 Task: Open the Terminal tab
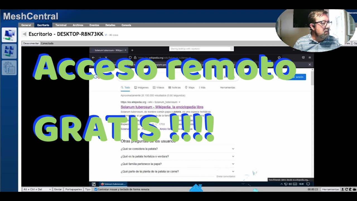tap(61, 25)
